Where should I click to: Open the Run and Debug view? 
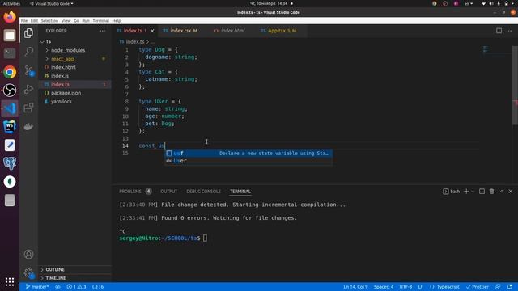29,89
